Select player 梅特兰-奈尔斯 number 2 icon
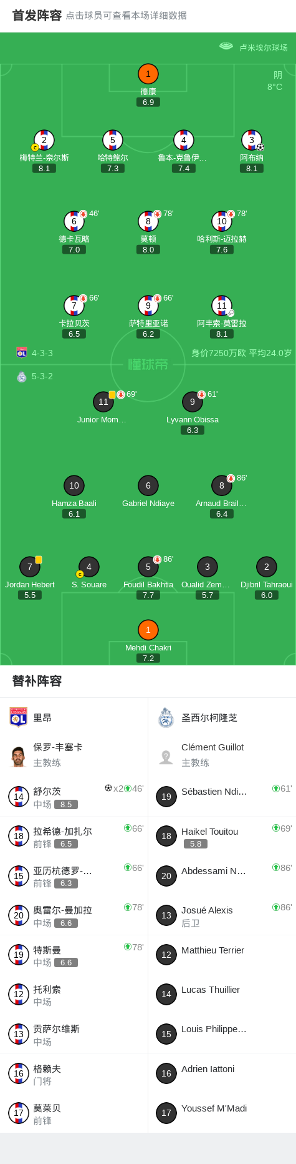296x1164 pixels. click(44, 140)
